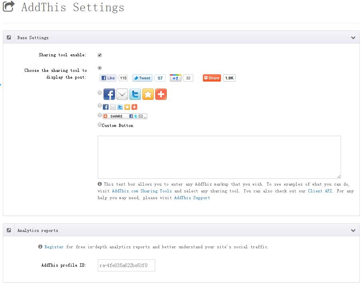Image resolution: width=361 pixels, height=285 pixels.
Task: Click the orange Share button preview
Action: (212, 78)
